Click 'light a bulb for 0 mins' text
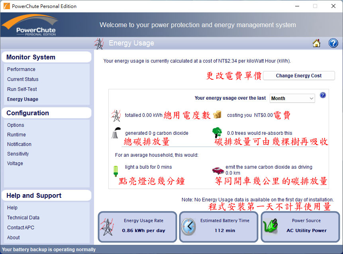 (148, 167)
